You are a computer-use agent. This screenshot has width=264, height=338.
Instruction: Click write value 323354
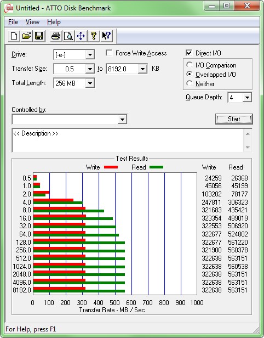click(211, 218)
